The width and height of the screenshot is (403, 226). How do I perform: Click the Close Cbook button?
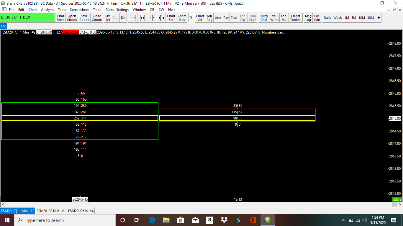[x=97, y=18]
